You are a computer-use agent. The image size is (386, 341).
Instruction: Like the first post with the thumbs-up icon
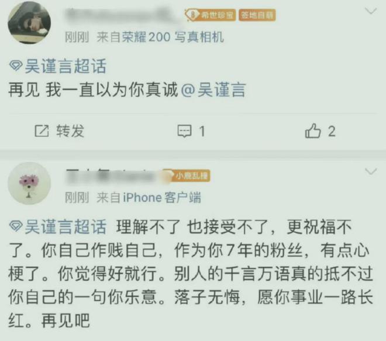coord(313,131)
